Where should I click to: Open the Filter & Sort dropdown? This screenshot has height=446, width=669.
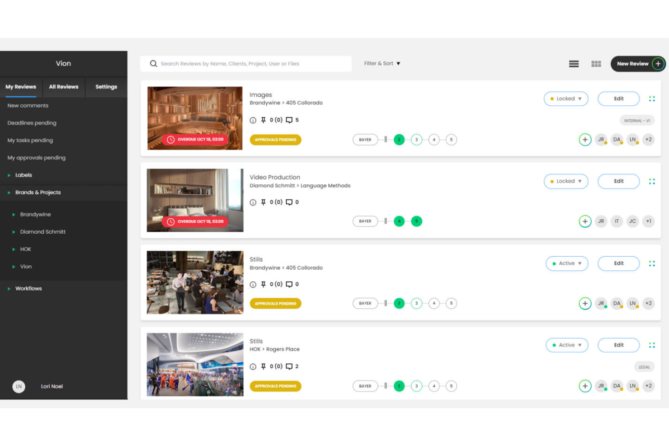coord(382,63)
